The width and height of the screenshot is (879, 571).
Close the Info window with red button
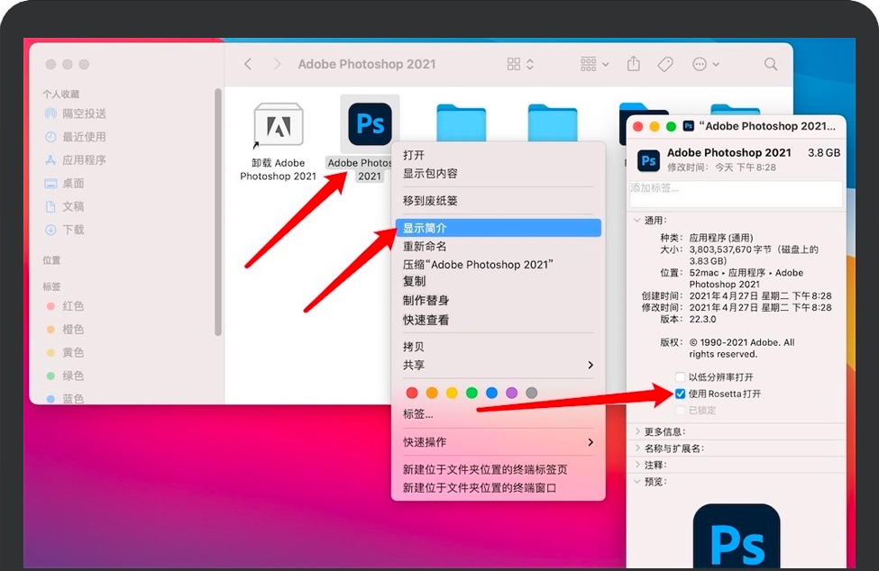click(x=637, y=126)
